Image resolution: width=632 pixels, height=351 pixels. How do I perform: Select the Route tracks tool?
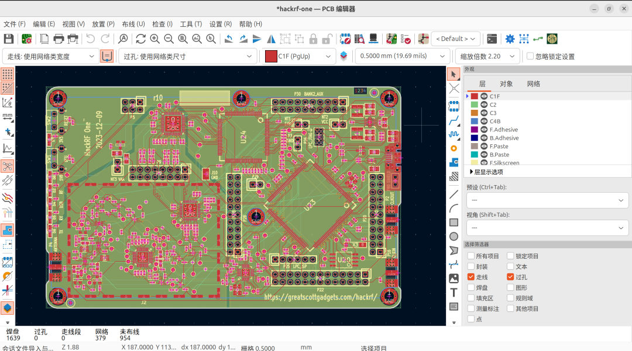(454, 120)
